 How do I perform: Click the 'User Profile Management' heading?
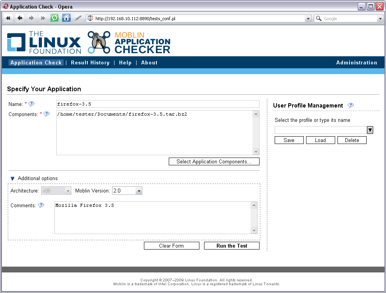(308, 106)
